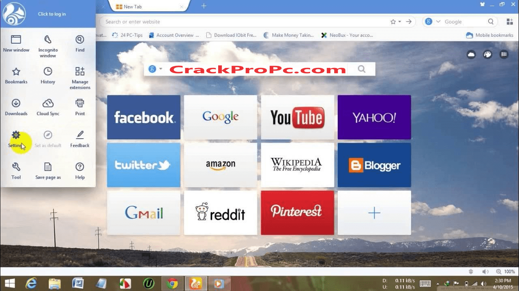This screenshot has width=519, height=291.
Task: Open Manage extensions
Action: click(x=80, y=78)
